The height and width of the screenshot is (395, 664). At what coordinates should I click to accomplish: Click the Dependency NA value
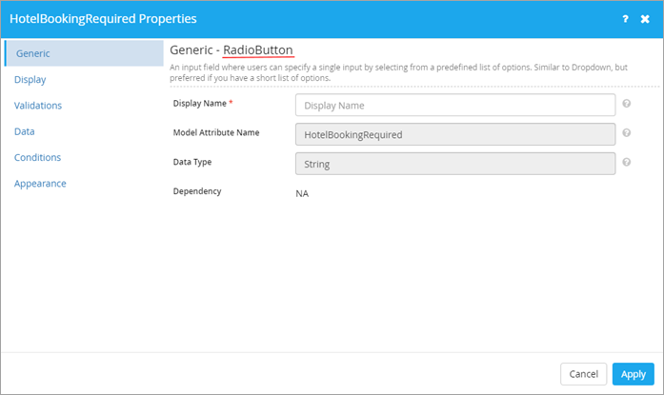click(x=302, y=194)
